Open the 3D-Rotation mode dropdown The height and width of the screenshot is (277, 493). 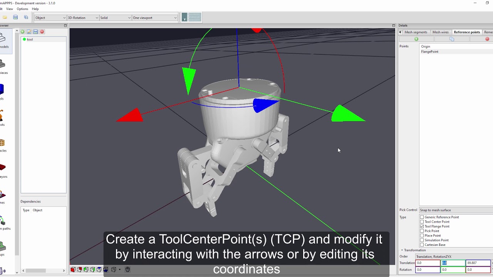click(x=83, y=18)
